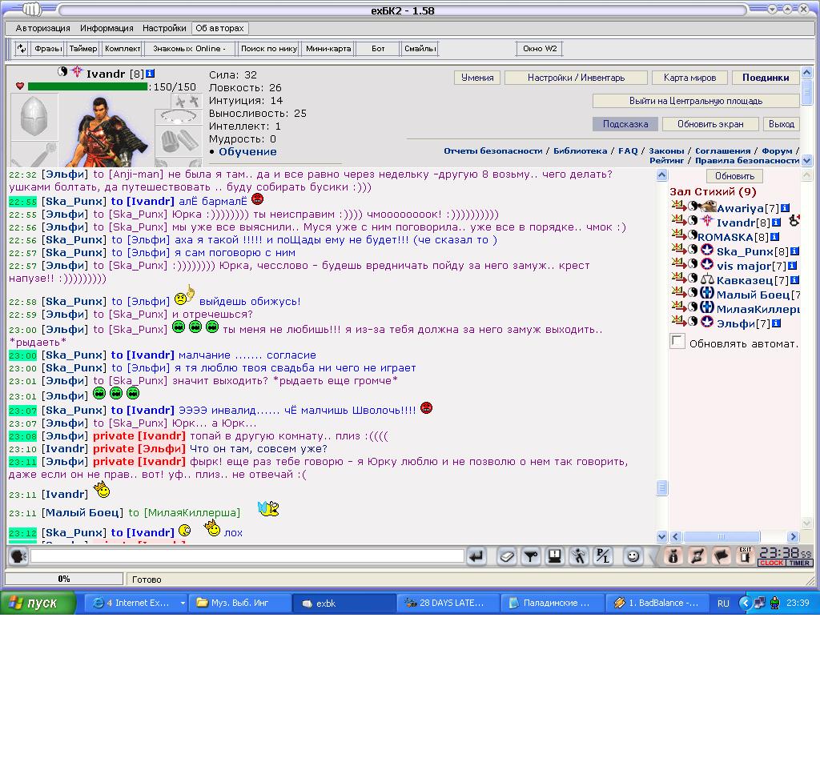Send message with the enter arrow icon
Image resolution: width=820 pixels, height=778 pixels.
(x=476, y=556)
